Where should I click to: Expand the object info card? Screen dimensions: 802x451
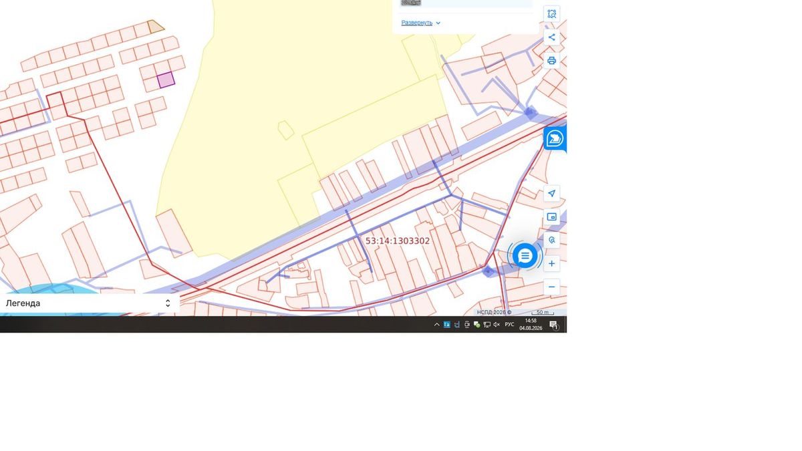click(416, 23)
